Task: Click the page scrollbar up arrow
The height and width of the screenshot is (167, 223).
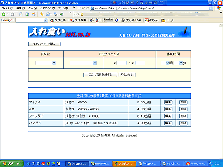Action: pyautogui.click(x=221, y=25)
